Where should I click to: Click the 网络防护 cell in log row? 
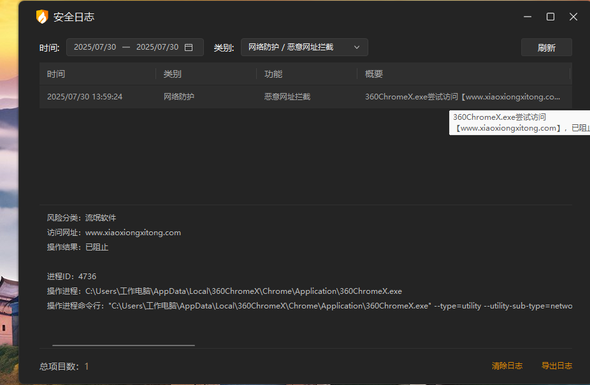[x=179, y=97]
